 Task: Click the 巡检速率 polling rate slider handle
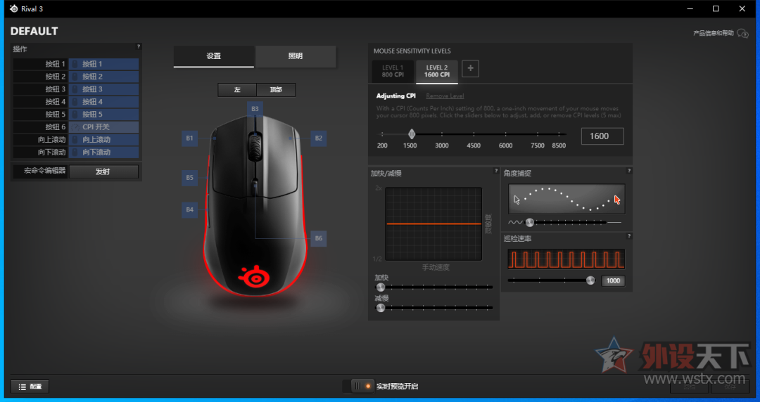click(x=590, y=280)
